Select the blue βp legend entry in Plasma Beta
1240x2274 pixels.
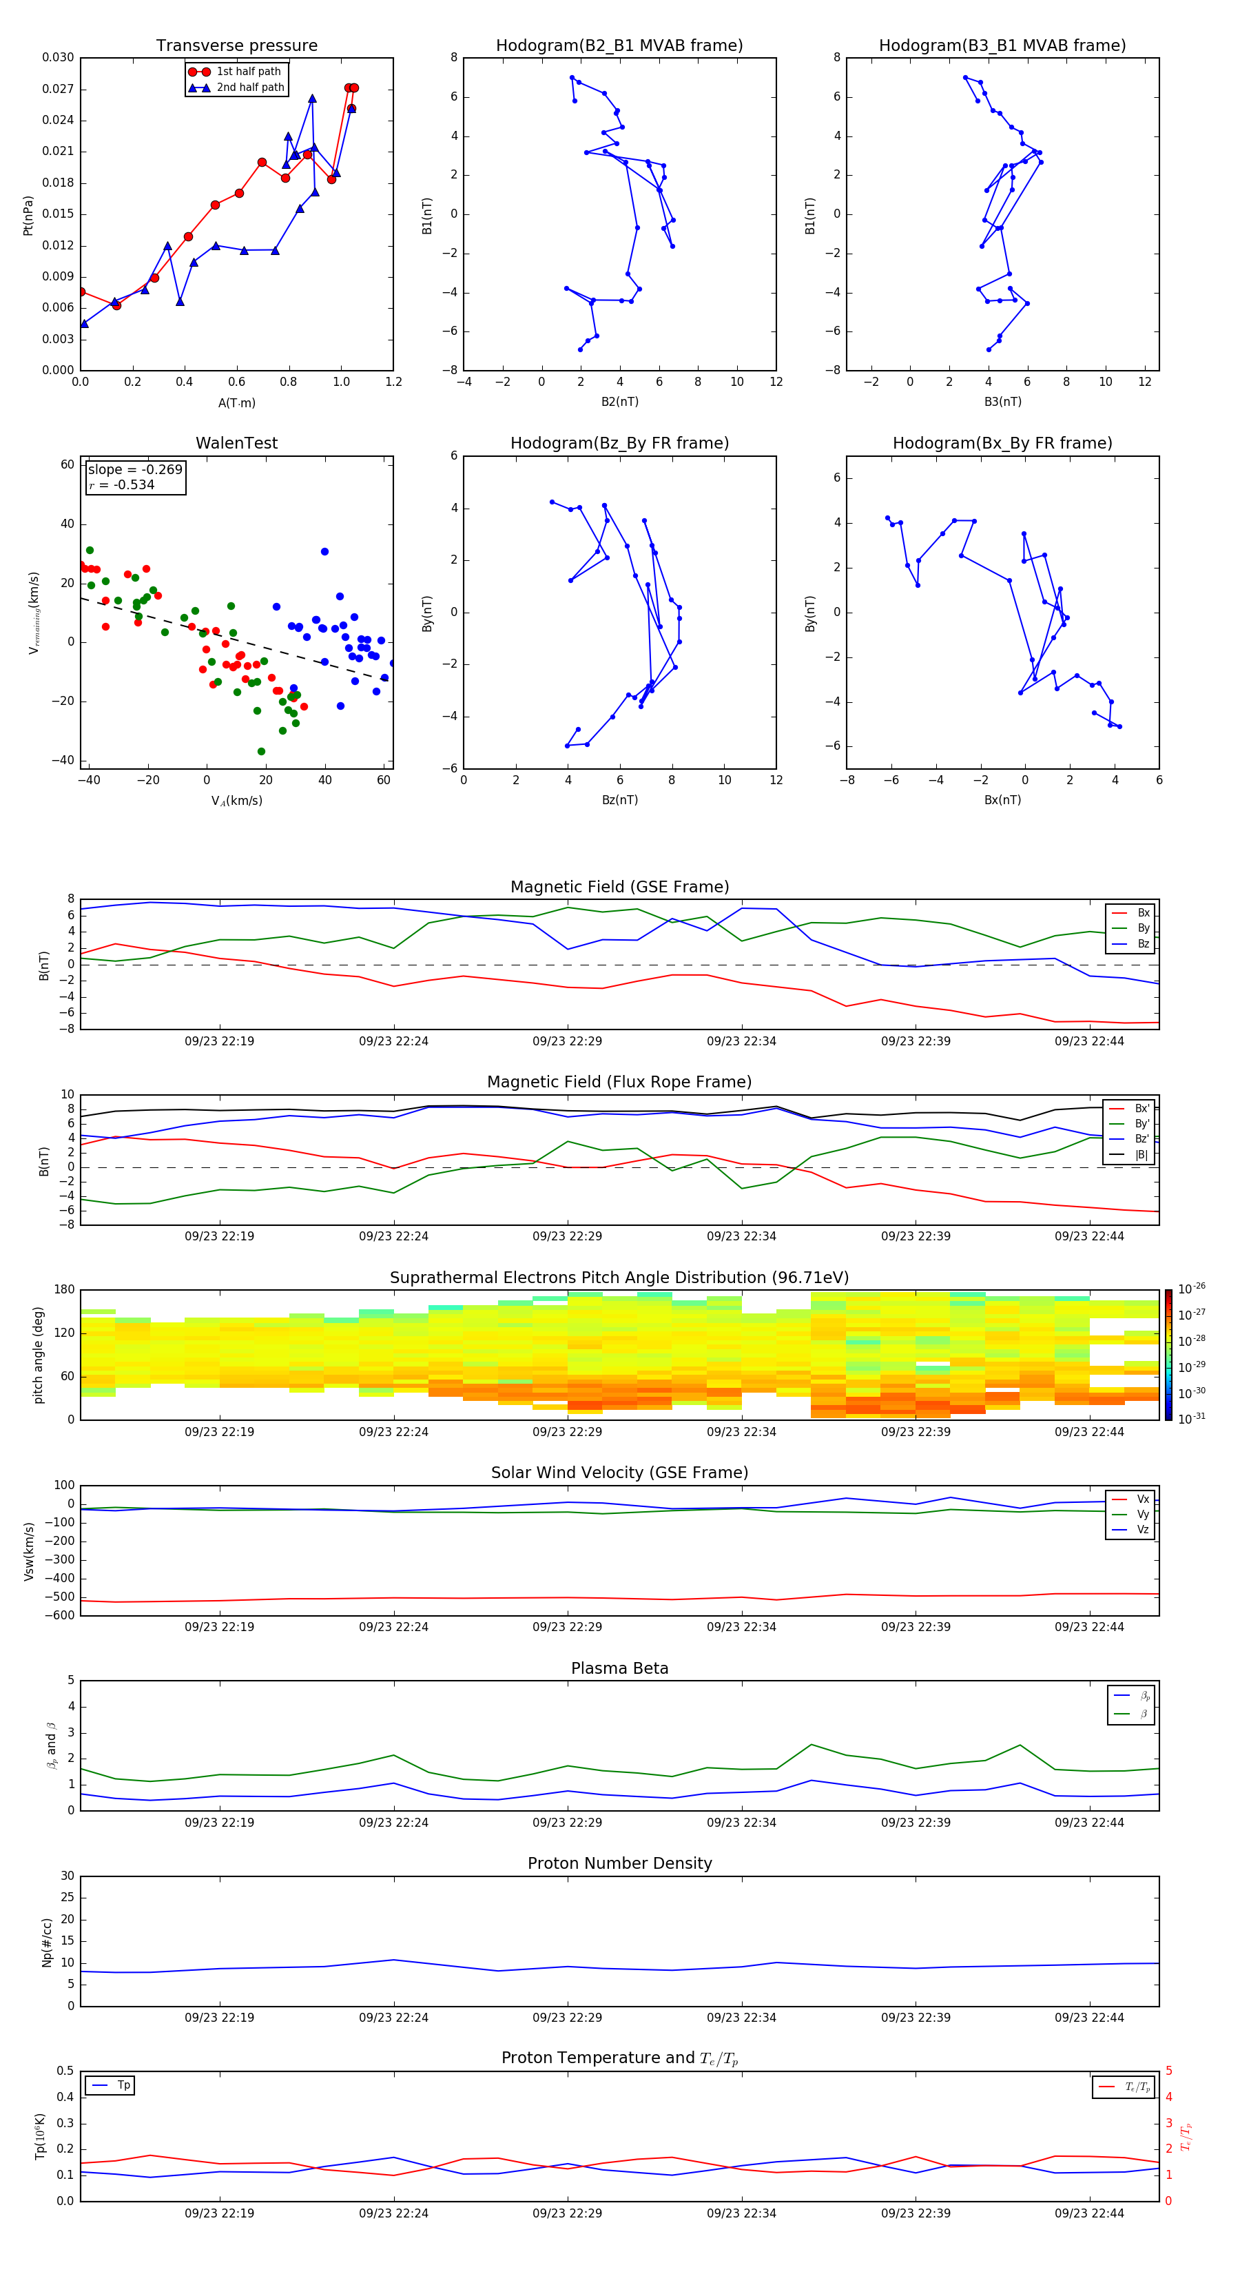[x=1131, y=1695]
